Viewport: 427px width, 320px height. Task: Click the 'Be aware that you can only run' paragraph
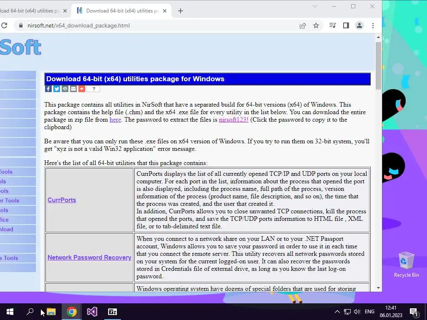[x=207, y=145]
